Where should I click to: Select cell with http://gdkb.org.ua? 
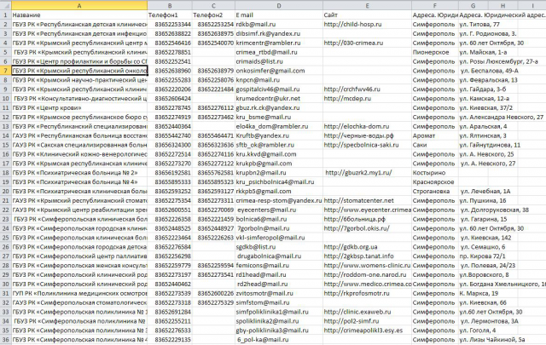pos(368,247)
